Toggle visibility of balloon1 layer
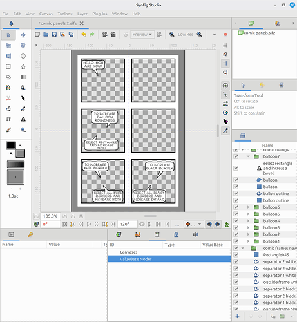This screenshot has width=297, height=322. [x=236, y=241]
